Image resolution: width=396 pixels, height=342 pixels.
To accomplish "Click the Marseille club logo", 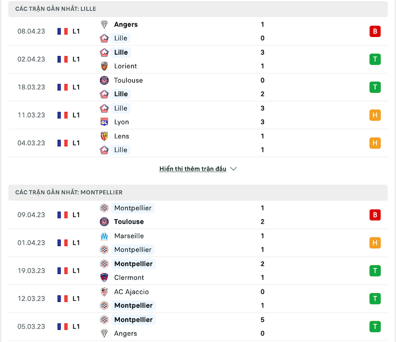I will pos(104,236).
